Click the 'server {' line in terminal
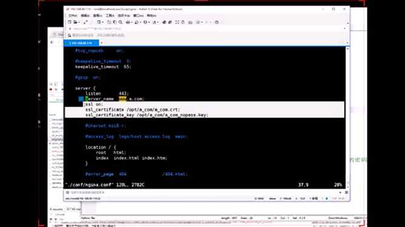This screenshot has height=227, width=405. (85, 88)
